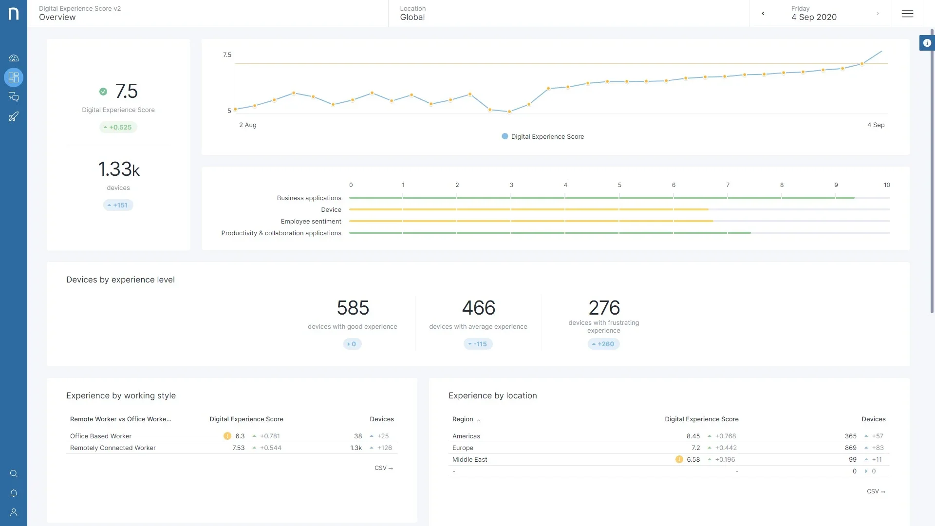The height and width of the screenshot is (526, 935).
Task: Open the blue info panel icon
Action: pos(927,43)
